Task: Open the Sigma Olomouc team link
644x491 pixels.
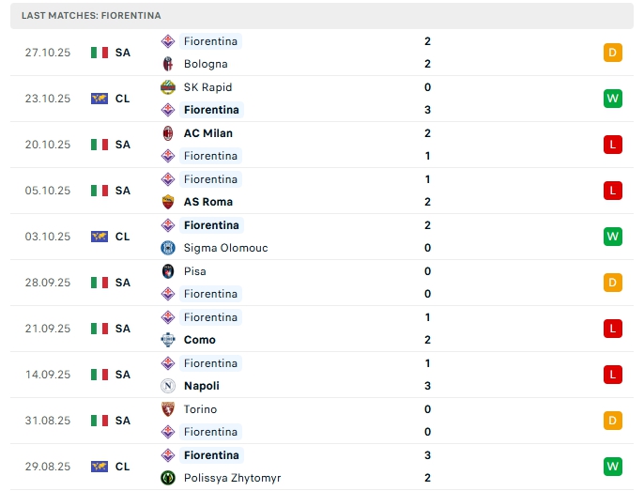Action: click(x=226, y=248)
